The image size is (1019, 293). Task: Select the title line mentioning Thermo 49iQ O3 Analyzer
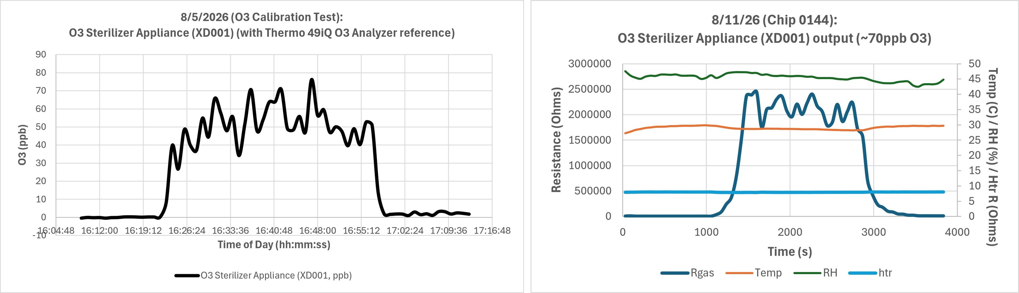point(262,33)
